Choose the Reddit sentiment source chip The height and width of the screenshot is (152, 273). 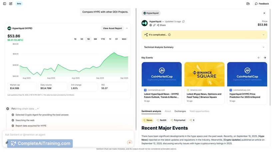tap(161, 120)
